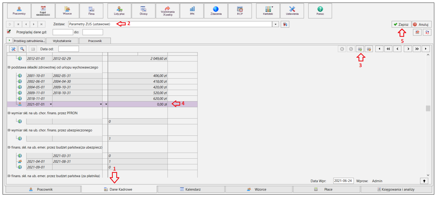Viewport: 438px width, 198px height.
Task: Open Wyrównania i Korekty
Action: (168, 11)
